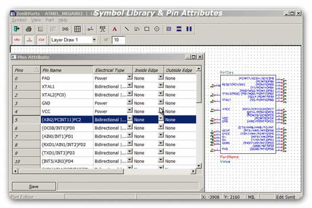Click the Save button

[34, 187]
